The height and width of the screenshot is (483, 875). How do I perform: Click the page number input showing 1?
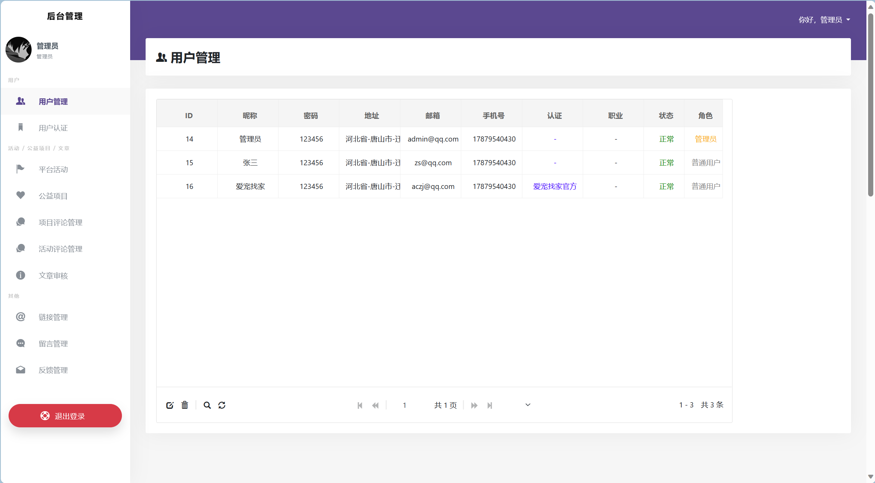(405, 405)
